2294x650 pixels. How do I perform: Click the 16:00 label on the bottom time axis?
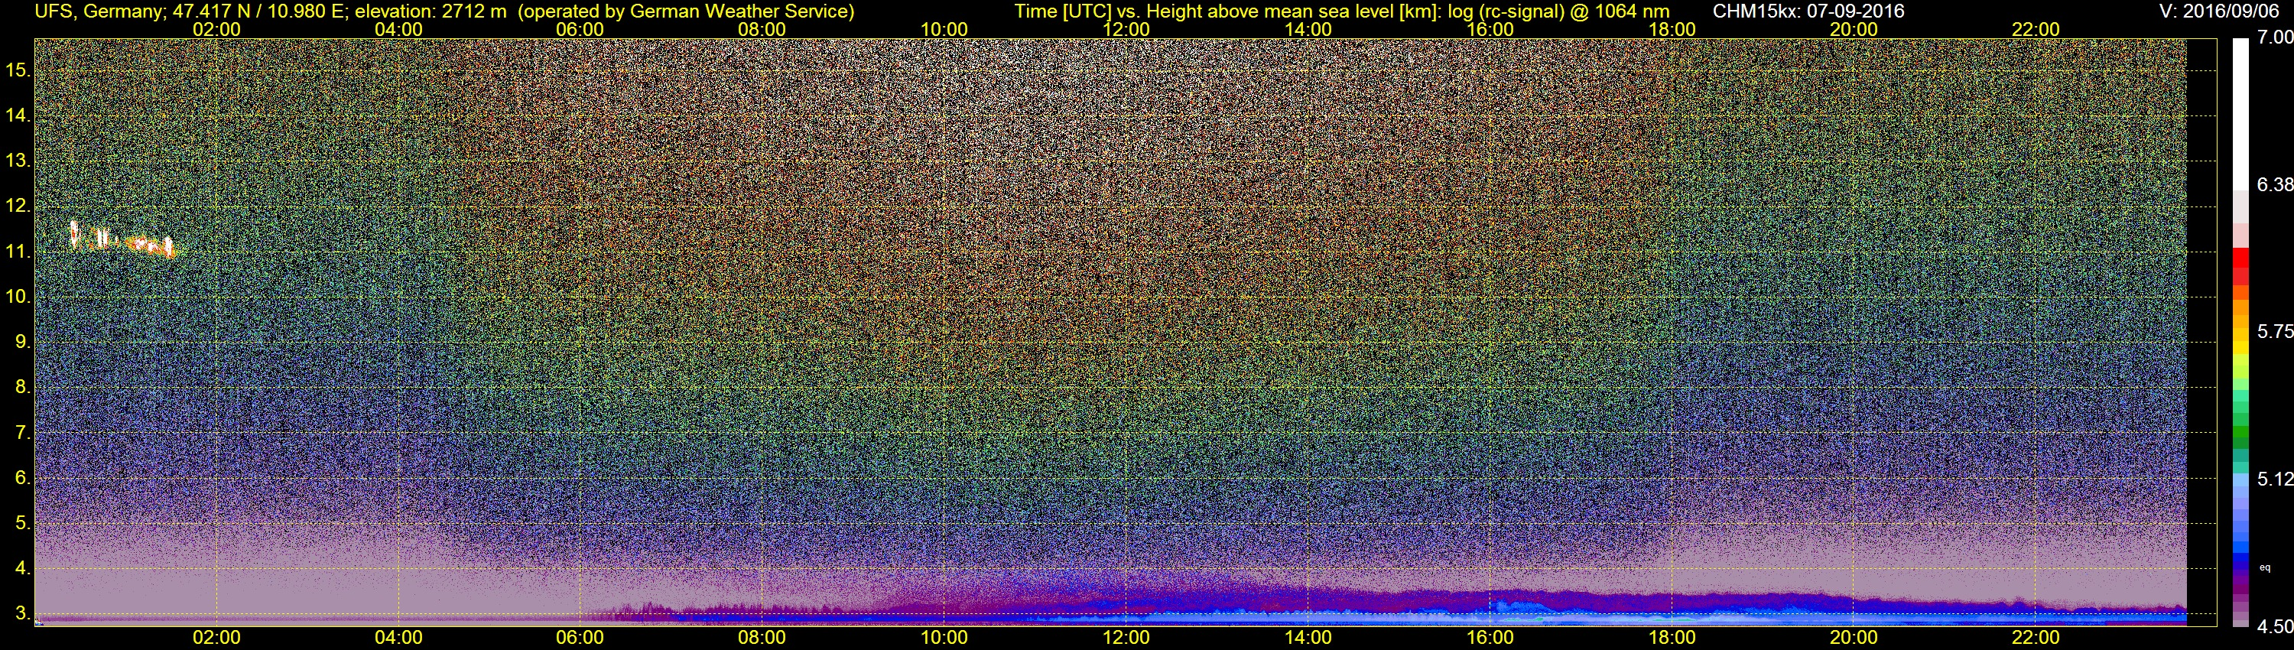coord(1490,638)
